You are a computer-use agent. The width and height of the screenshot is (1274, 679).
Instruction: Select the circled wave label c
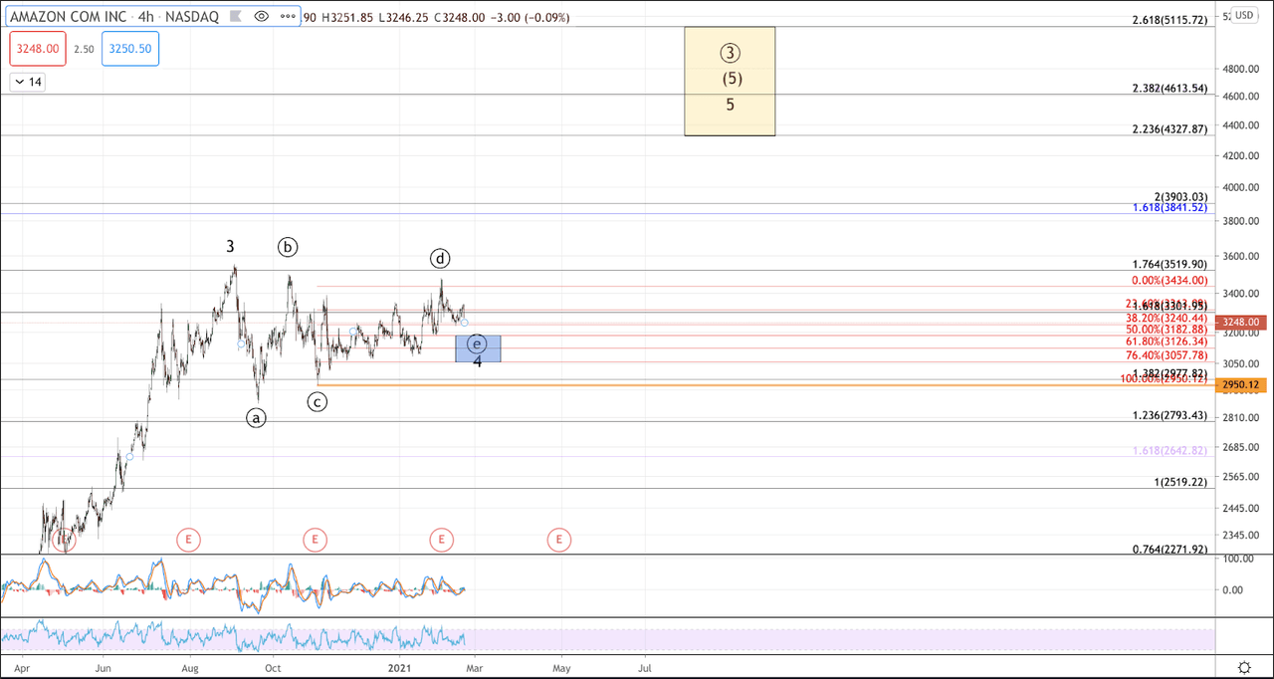tap(317, 402)
